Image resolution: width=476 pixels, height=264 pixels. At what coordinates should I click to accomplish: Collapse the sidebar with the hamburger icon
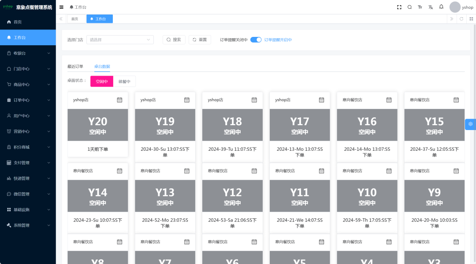tap(61, 7)
